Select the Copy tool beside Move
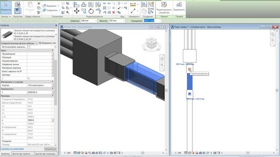Image resolution: width=280 pixels, height=157 pixels. (84, 11)
